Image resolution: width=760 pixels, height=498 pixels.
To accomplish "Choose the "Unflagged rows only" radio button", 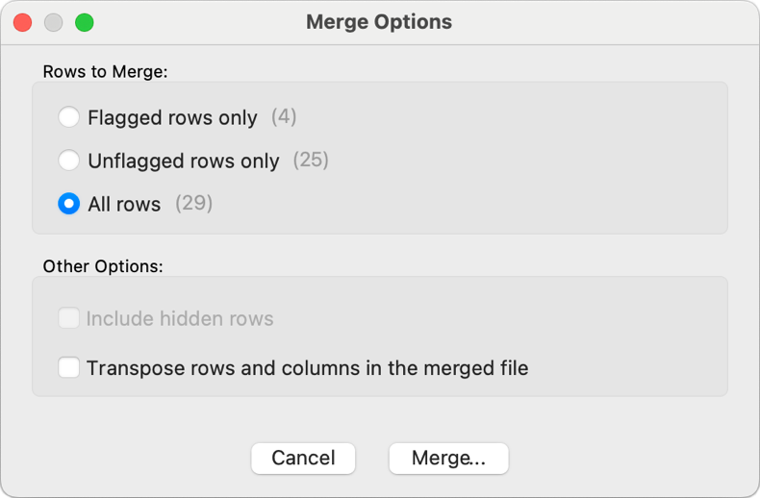I will (68, 161).
